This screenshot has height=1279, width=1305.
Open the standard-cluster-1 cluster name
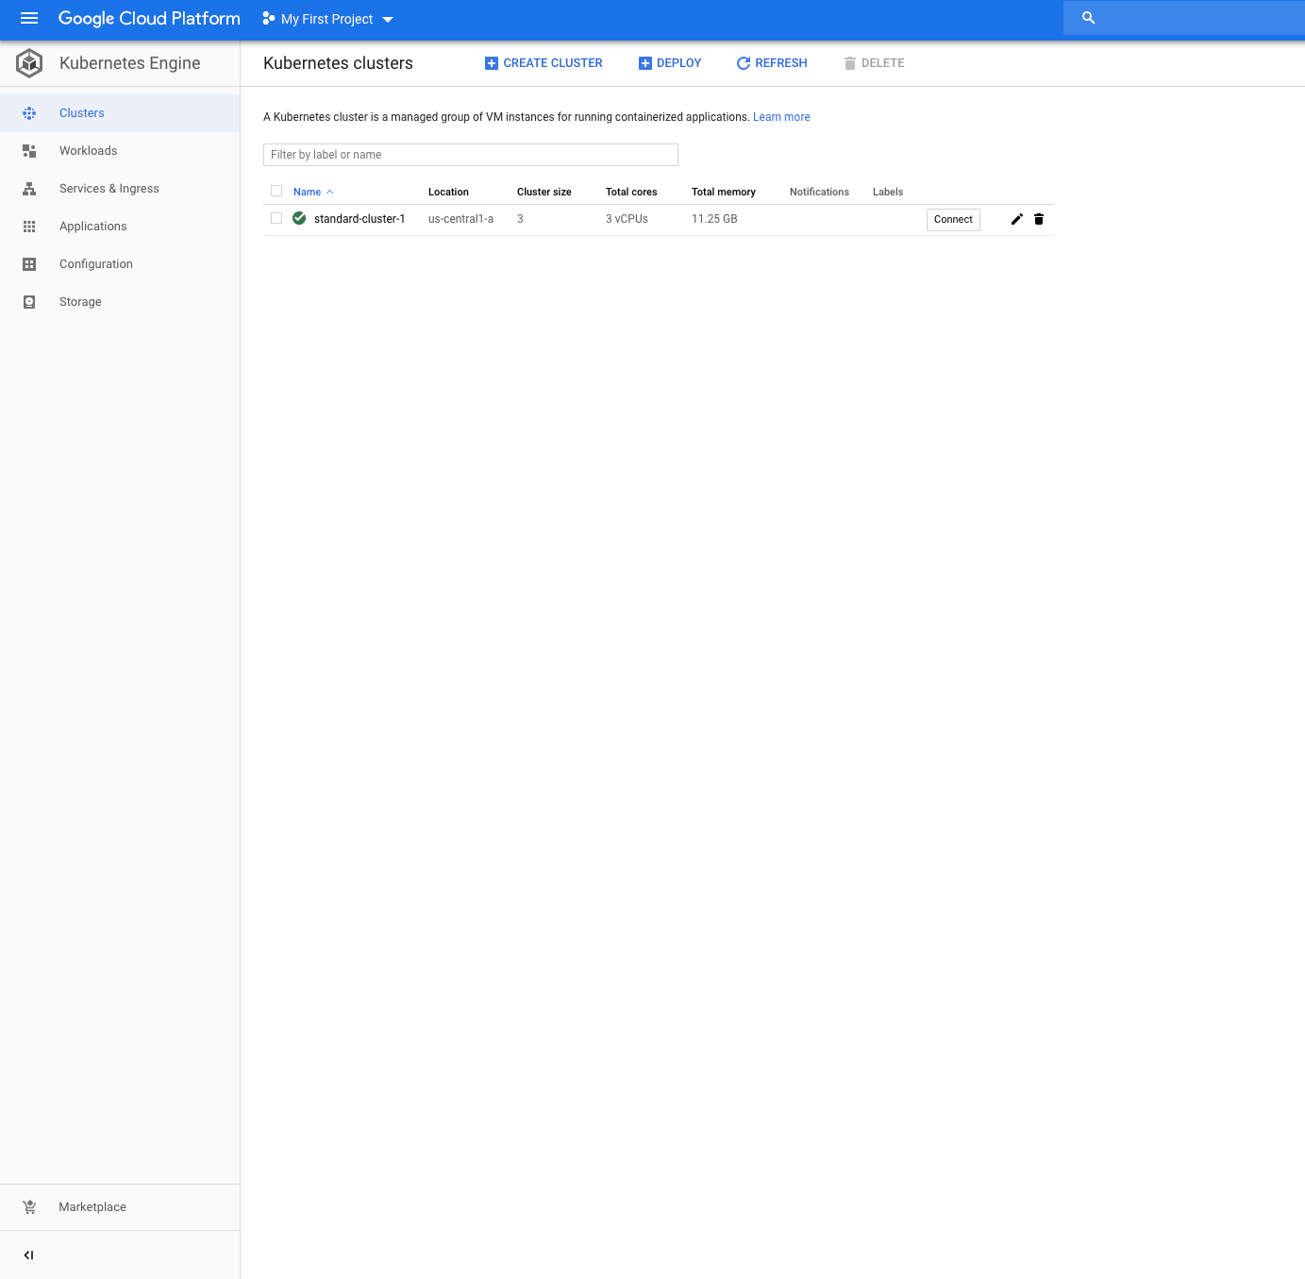click(x=360, y=219)
